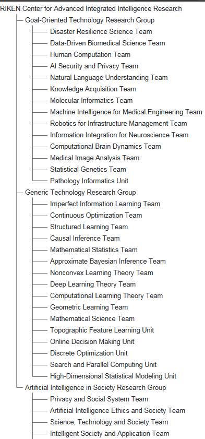Choose Intelligent Society and Application Team

click(x=110, y=433)
